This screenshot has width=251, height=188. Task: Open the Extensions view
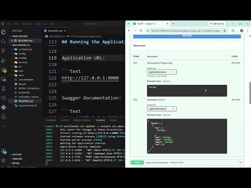(4, 70)
